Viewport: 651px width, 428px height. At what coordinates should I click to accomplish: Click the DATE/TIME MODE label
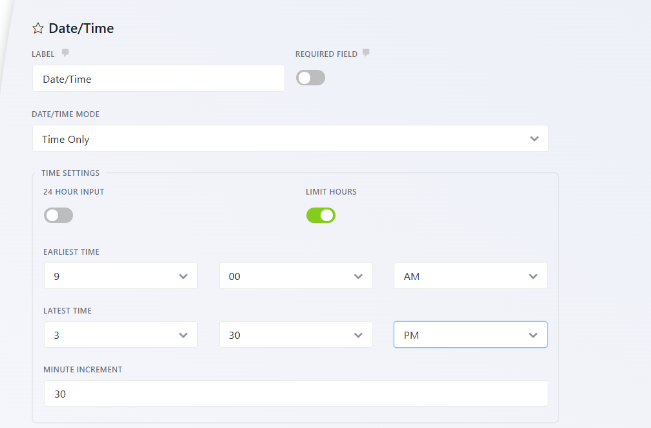[x=65, y=114]
